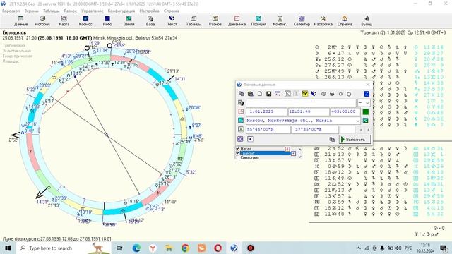Open the Гороскоп menu
The width and height of the screenshot is (452, 254).
click(x=11, y=11)
